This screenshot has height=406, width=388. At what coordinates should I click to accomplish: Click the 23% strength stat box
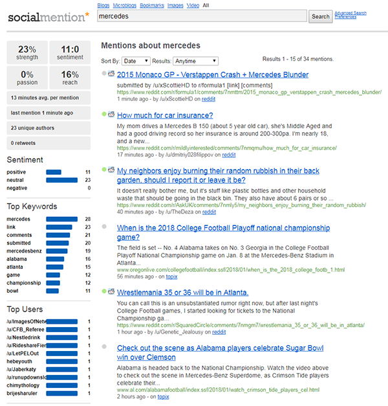[x=27, y=52]
